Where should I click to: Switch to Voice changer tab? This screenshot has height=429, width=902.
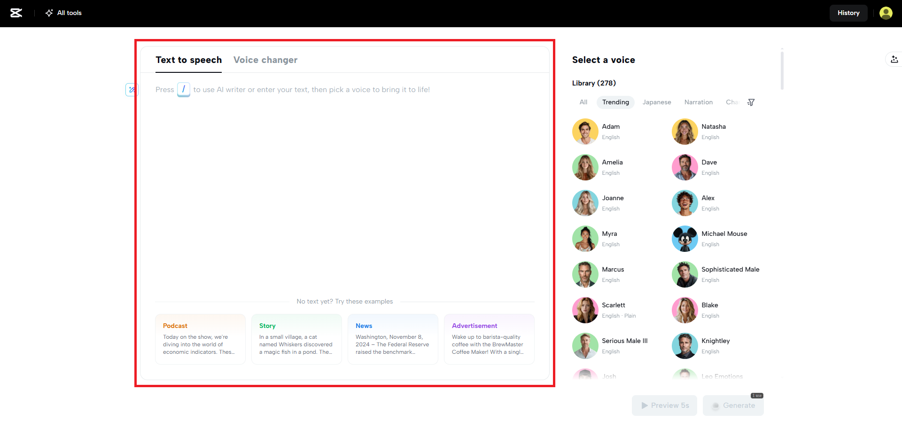(x=265, y=60)
